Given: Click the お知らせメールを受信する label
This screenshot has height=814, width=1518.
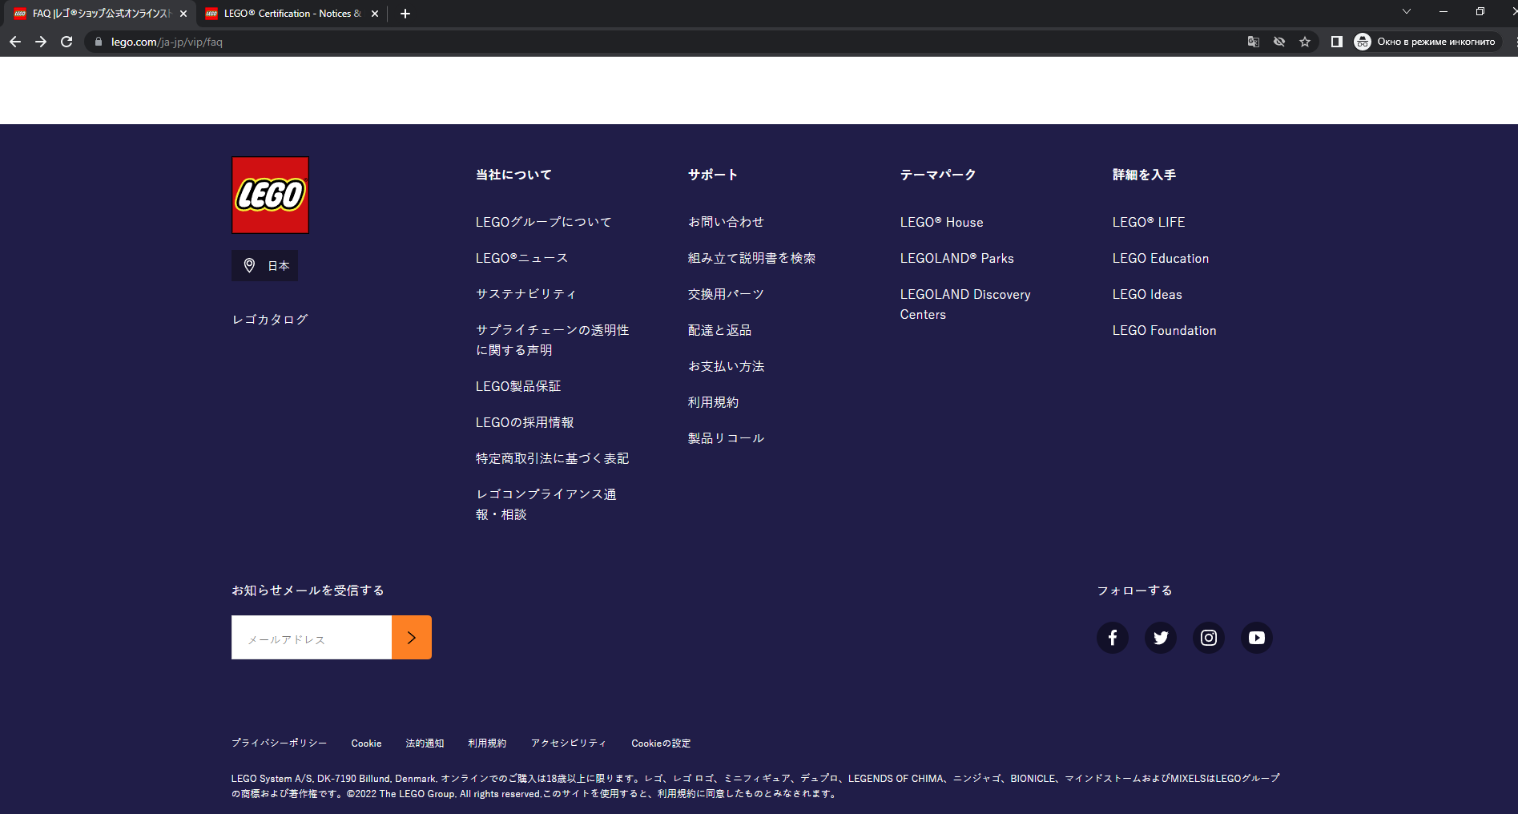Looking at the screenshot, I should click(x=308, y=590).
